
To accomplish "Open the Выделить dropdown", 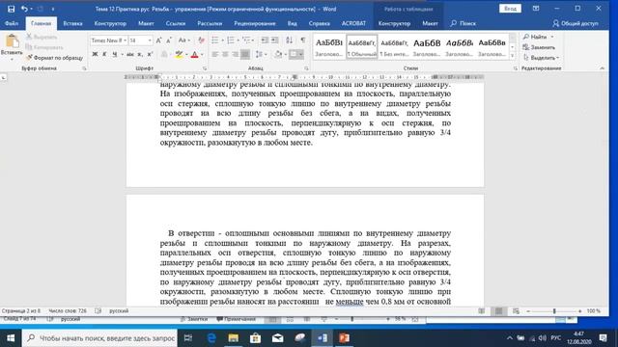I will [x=541, y=58].
